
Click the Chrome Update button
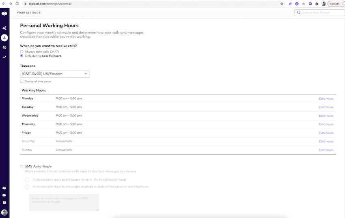click(334, 4)
